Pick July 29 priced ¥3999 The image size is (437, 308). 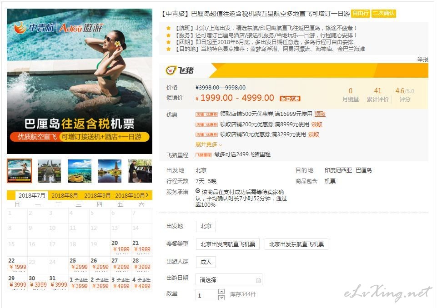(17, 282)
